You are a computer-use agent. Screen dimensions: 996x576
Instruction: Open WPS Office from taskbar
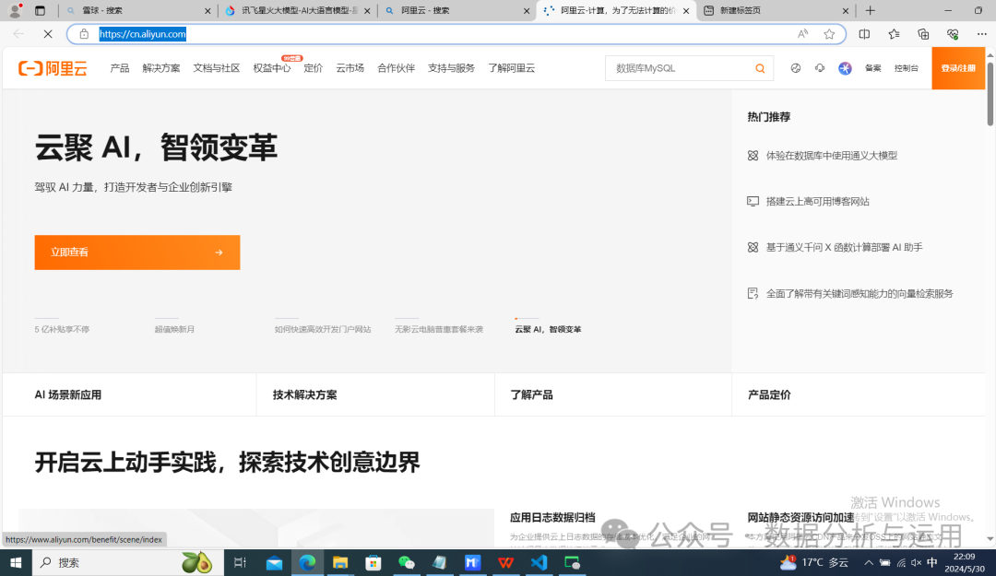click(505, 563)
